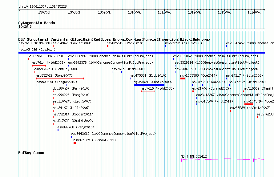
Task: Open esv3347457 1000Genomes variant label
Action: coord(250,43)
